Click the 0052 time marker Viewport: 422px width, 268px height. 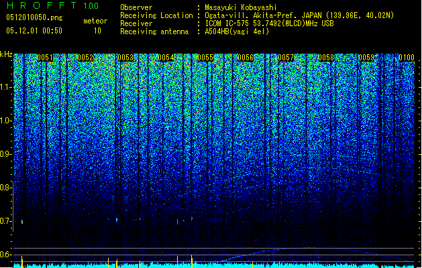[x=85, y=58]
